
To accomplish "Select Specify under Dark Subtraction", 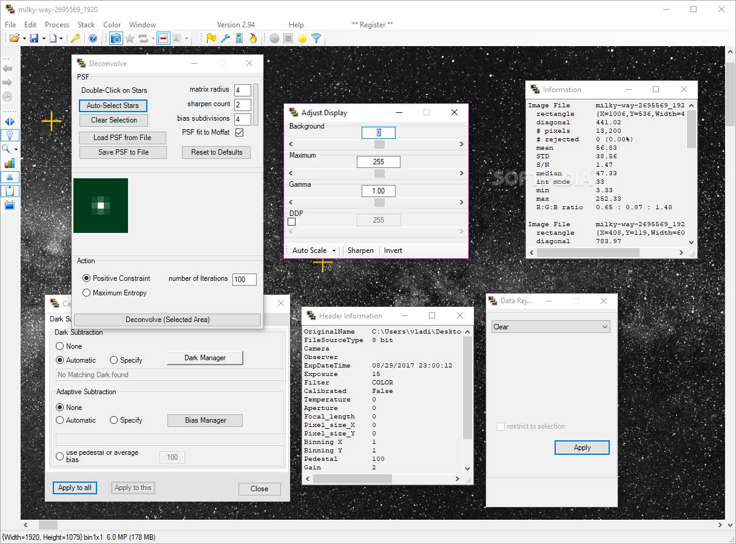I will click(x=114, y=360).
